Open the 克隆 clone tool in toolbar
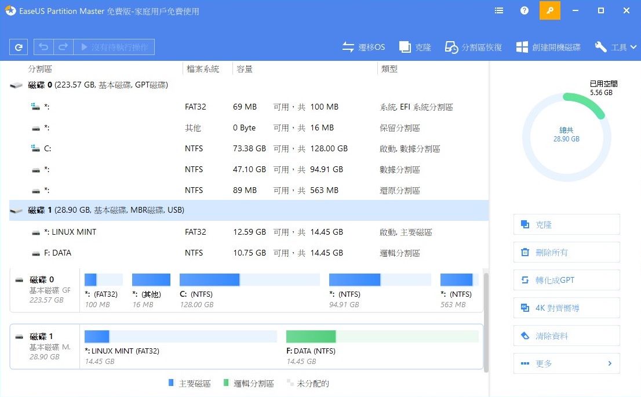Image resolution: width=641 pixels, height=397 pixels. tap(415, 47)
